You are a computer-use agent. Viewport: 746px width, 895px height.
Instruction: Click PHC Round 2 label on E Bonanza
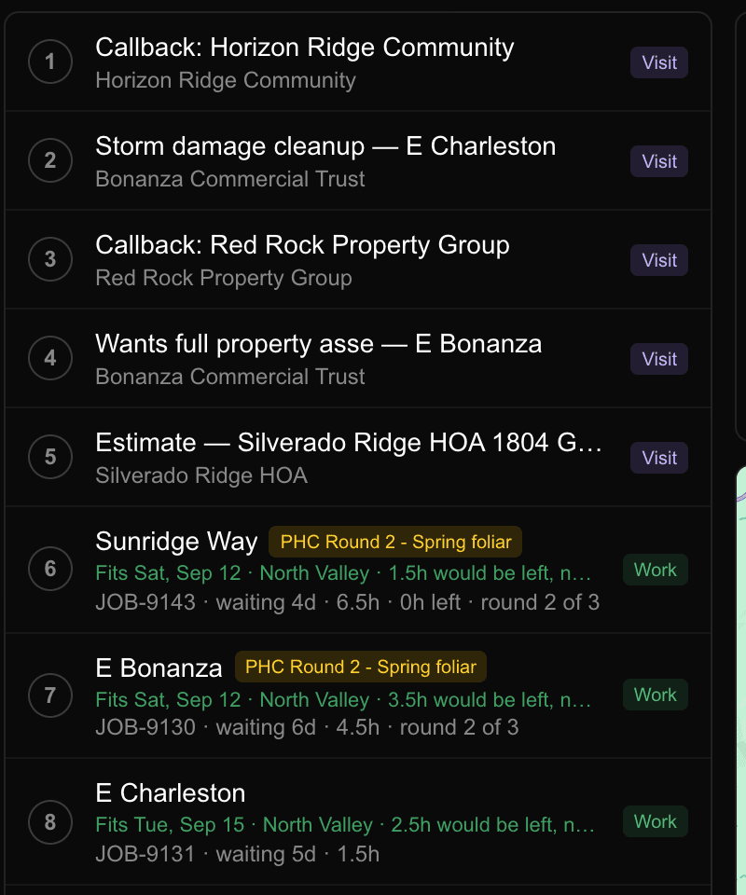pyautogui.click(x=361, y=667)
